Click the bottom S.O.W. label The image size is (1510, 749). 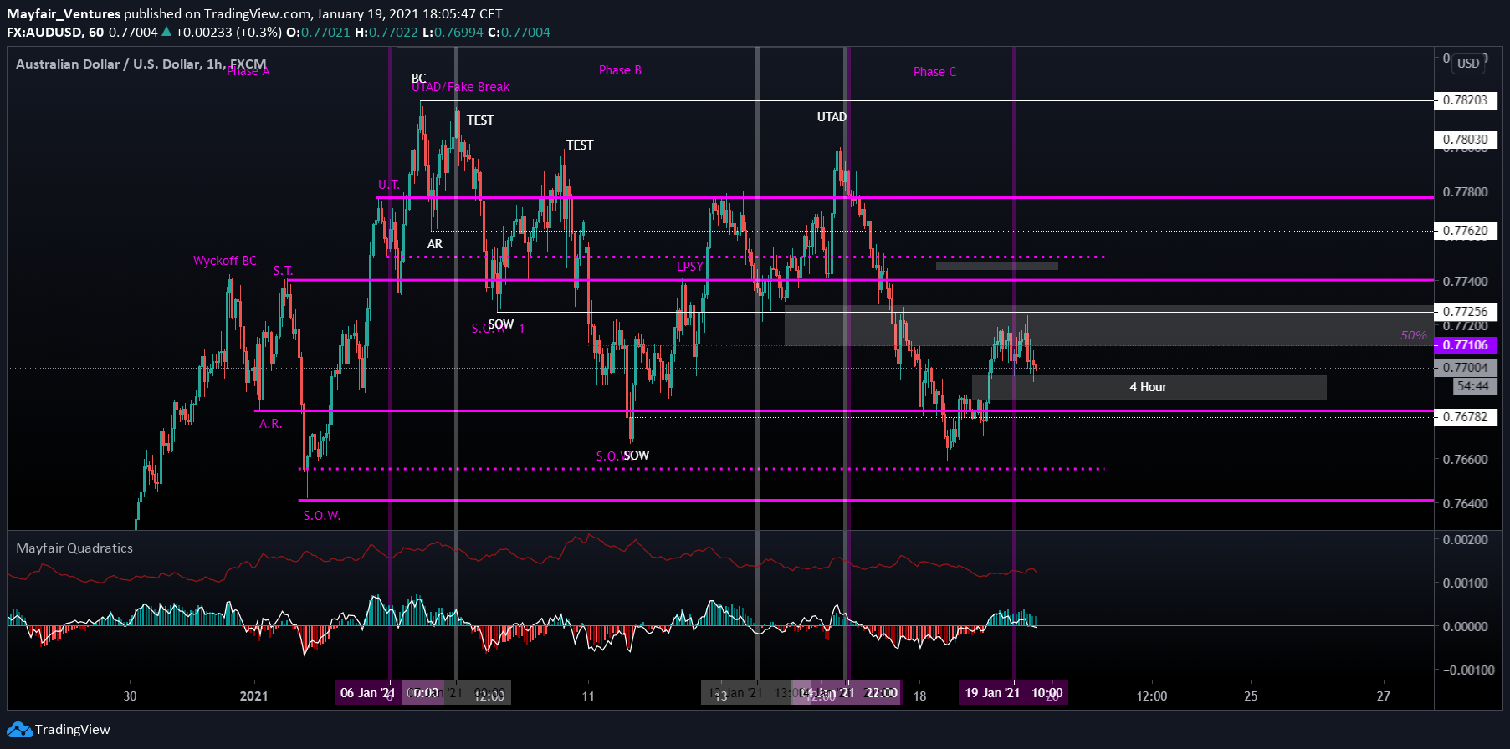(322, 516)
